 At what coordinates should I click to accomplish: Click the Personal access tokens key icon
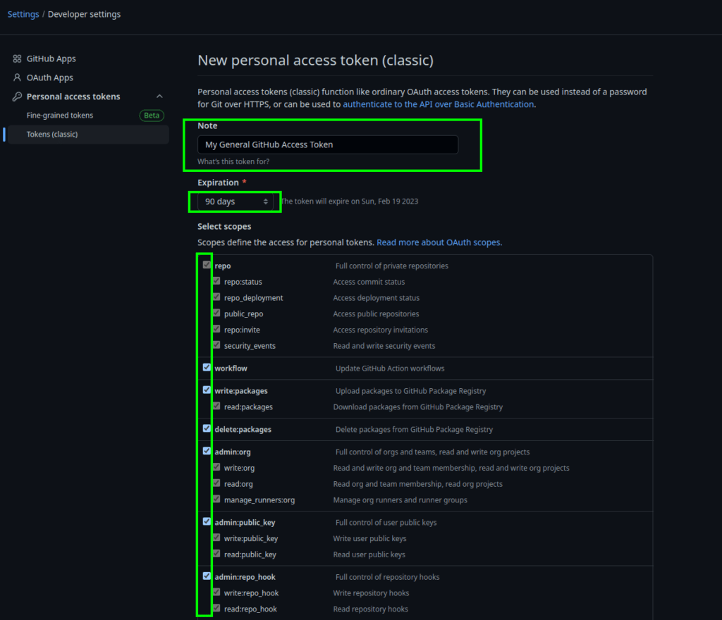point(17,97)
